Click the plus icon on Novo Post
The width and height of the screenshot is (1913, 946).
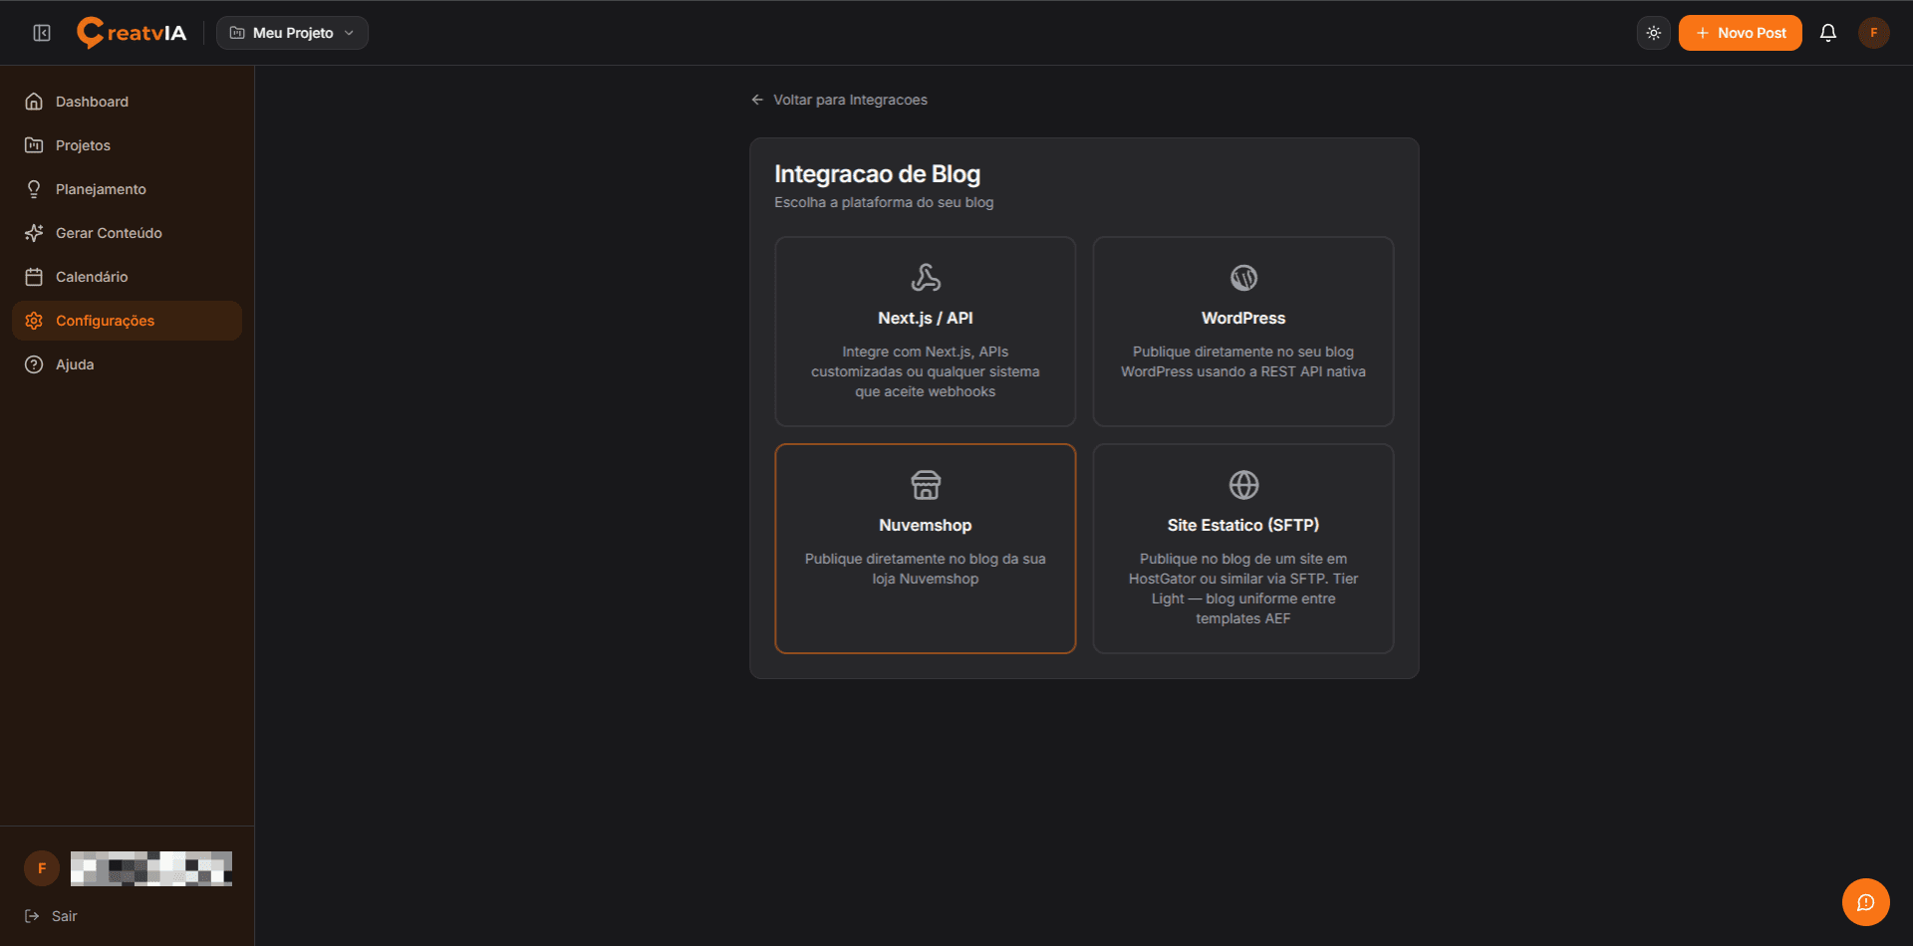1703,33
